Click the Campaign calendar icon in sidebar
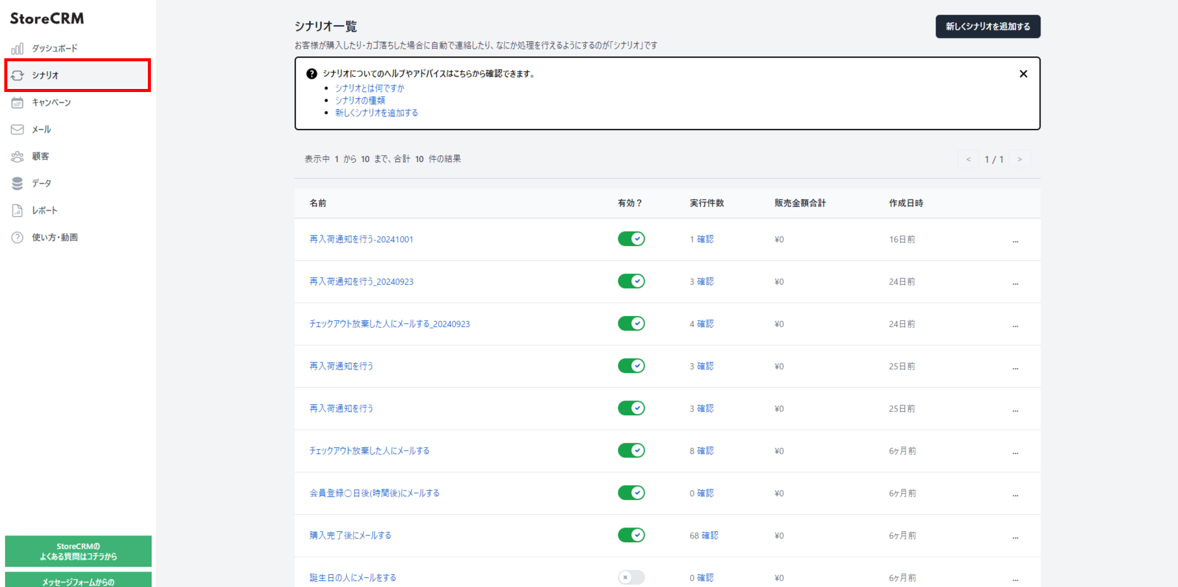 (17, 102)
